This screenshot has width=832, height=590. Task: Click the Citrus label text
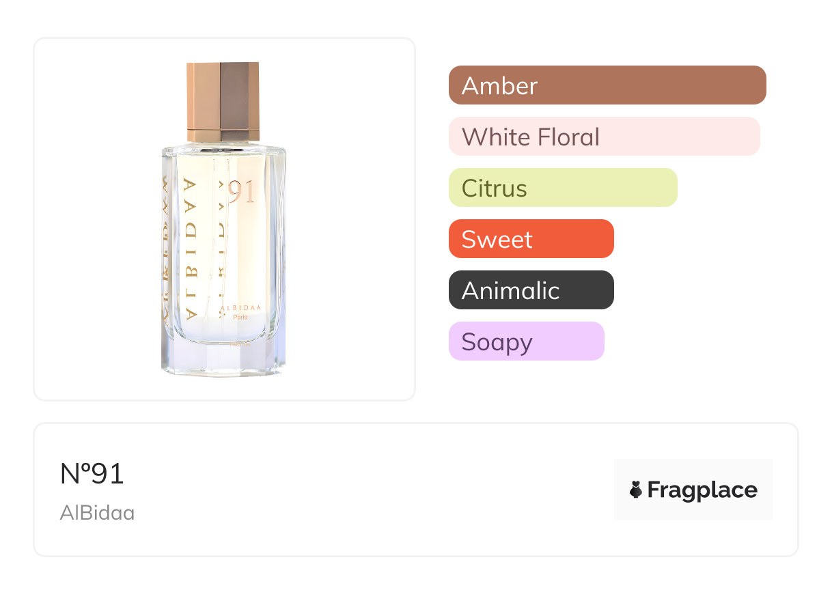point(494,188)
